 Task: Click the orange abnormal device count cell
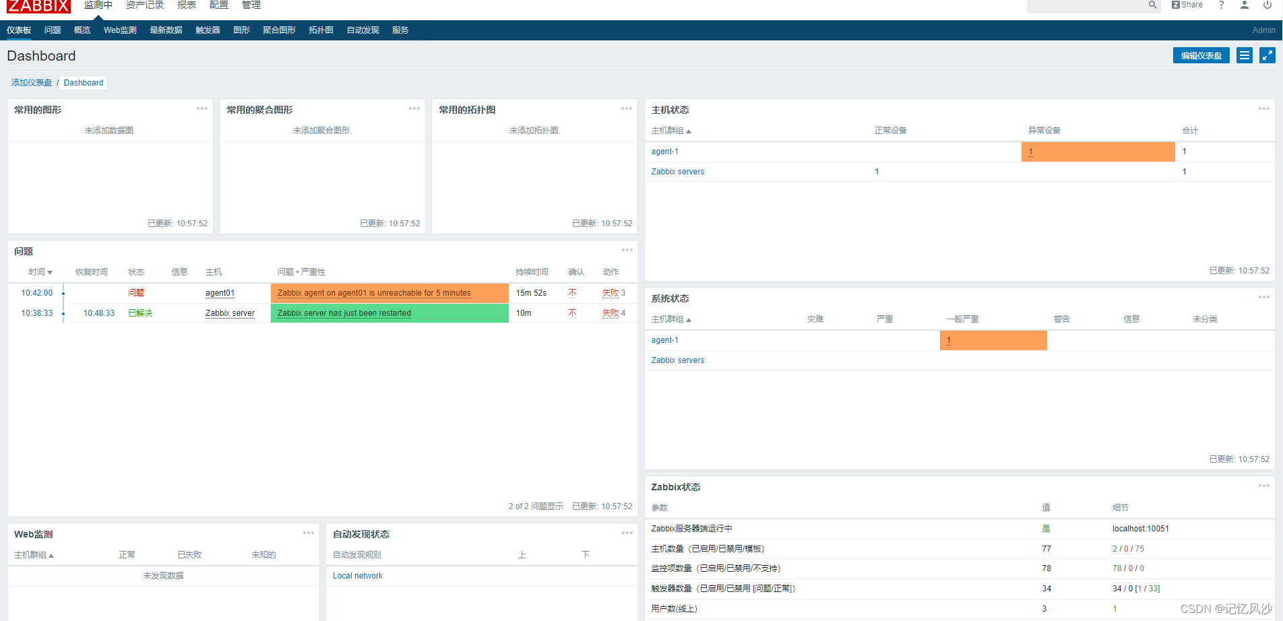[x=1098, y=152]
